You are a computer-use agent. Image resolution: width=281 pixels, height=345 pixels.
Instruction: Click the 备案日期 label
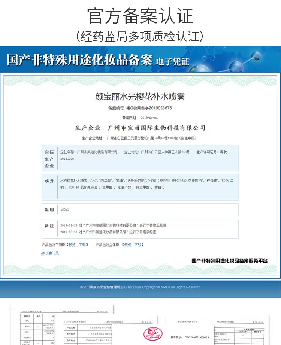point(129,118)
